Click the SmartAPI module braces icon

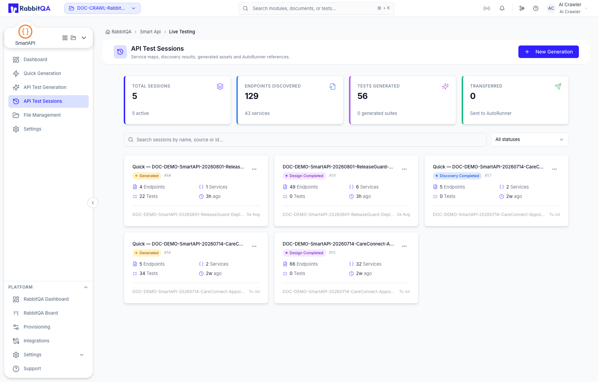tap(25, 32)
